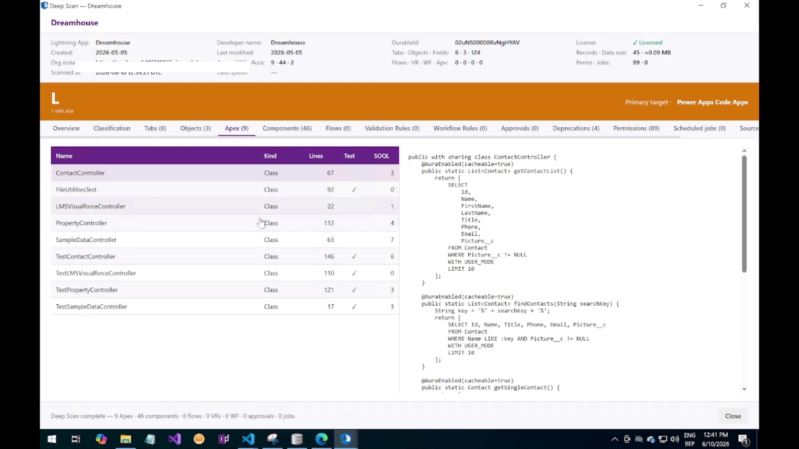This screenshot has width=799, height=449.
Task: Open Microsoft Edge from the taskbar
Action: click(x=322, y=439)
